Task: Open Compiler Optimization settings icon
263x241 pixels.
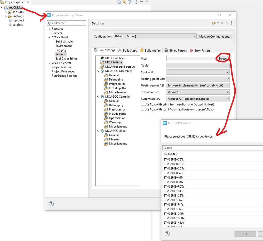Action: [106, 118]
